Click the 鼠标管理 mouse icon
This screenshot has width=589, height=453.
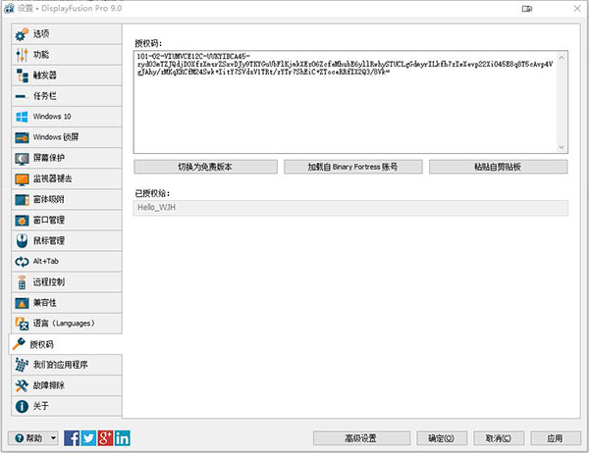[x=22, y=241]
